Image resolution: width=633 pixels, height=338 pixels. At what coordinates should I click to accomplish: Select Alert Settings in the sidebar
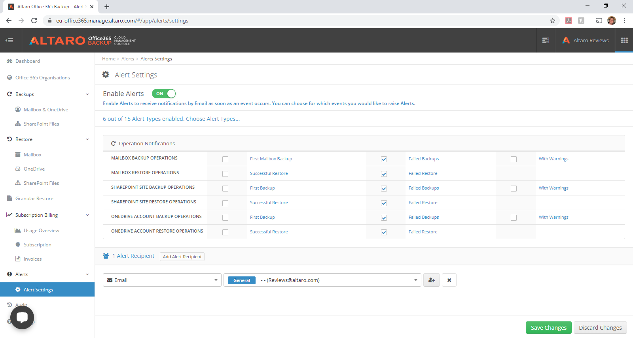[47, 289]
